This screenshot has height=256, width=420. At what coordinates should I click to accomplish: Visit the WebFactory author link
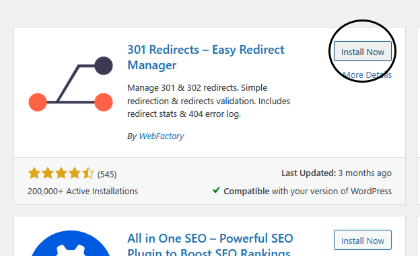click(162, 136)
